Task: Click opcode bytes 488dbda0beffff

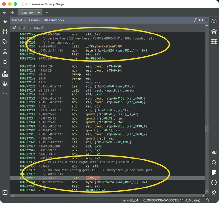Action: 51,86
